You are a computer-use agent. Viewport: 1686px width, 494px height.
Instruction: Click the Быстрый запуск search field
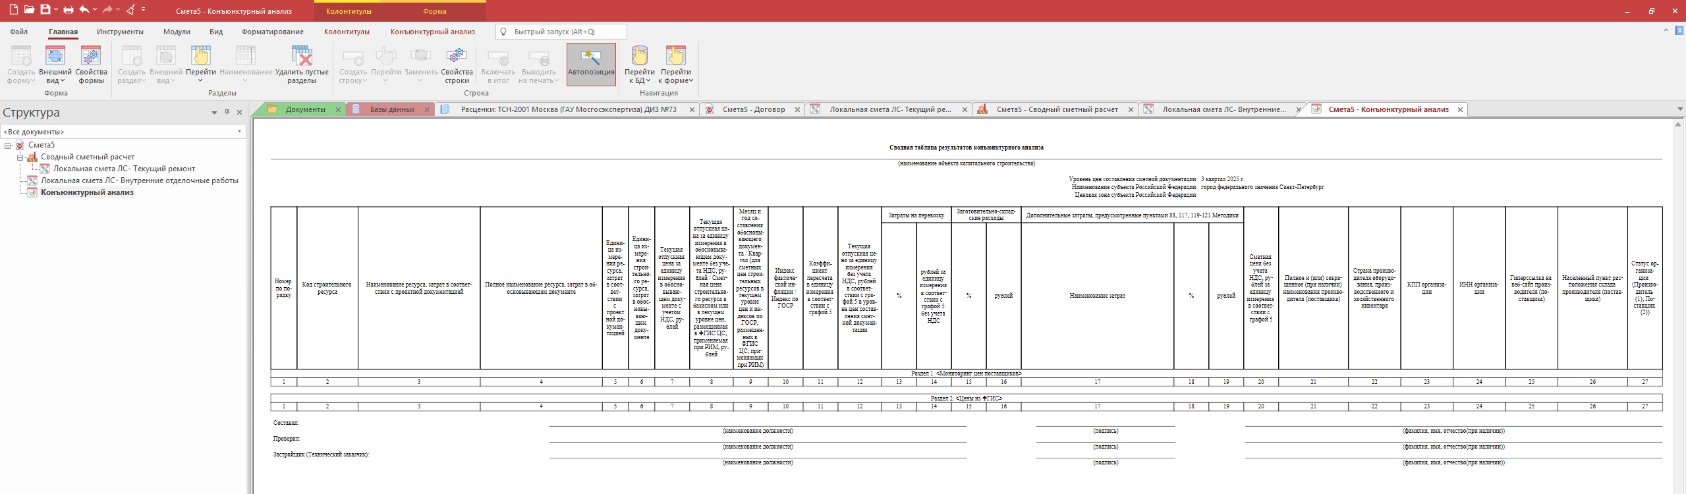click(567, 32)
